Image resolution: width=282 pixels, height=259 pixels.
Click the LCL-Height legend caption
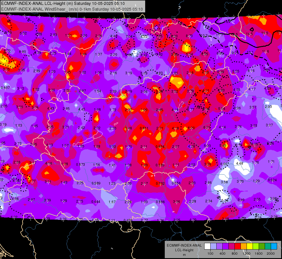pyautogui.click(x=184, y=250)
